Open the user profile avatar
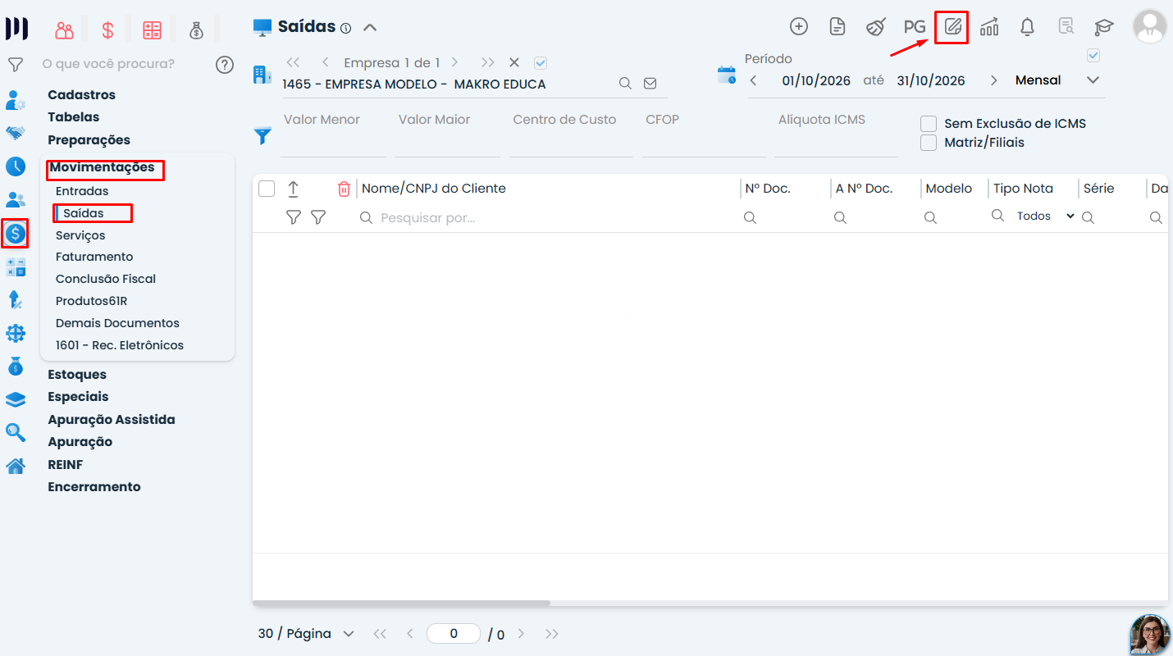1173x656 pixels. tap(1150, 26)
